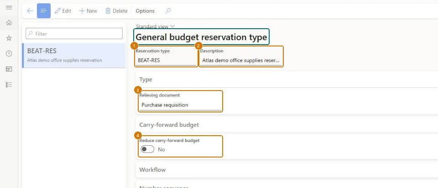Create a New reservation type

coord(88,11)
